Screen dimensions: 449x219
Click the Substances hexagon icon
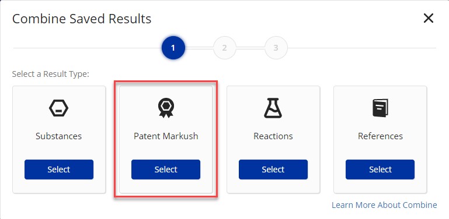(59, 109)
